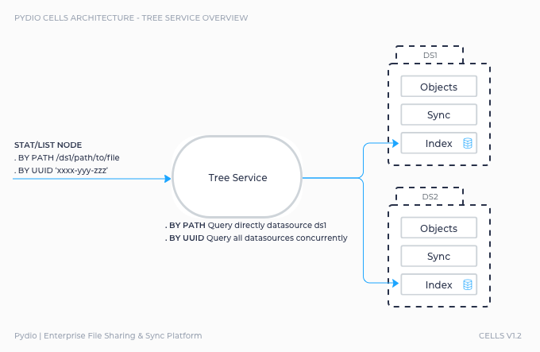Click the Index label in DS1
Screen dimensions: 540x352
(x=438, y=143)
